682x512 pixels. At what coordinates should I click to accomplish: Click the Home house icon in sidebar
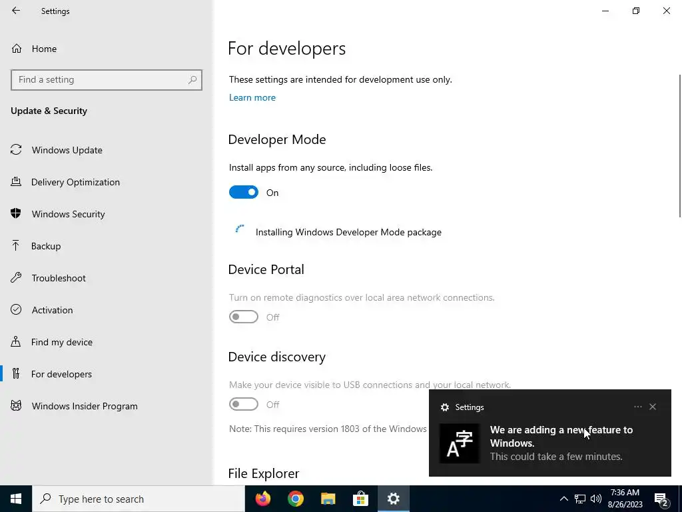(17, 48)
